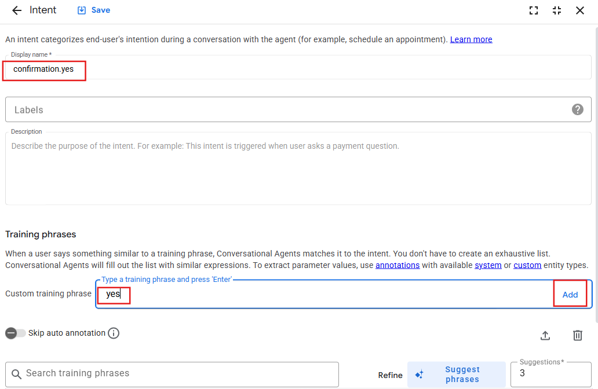Exit fullscreen with the collapse icon

557,10
